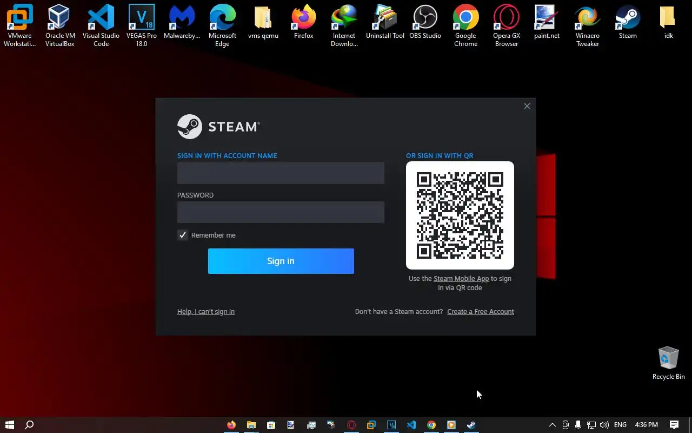Viewport: 692px width, 433px height.
Task: Click the Steam sign-in QR code
Action: click(460, 215)
